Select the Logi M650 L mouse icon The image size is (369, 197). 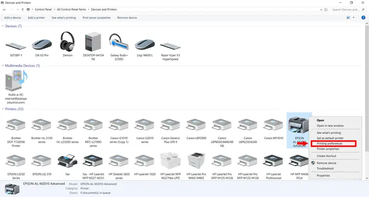[145, 45]
